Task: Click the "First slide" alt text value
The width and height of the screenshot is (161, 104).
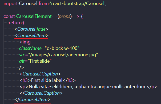Action: pyautogui.click(x=40, y=61)
